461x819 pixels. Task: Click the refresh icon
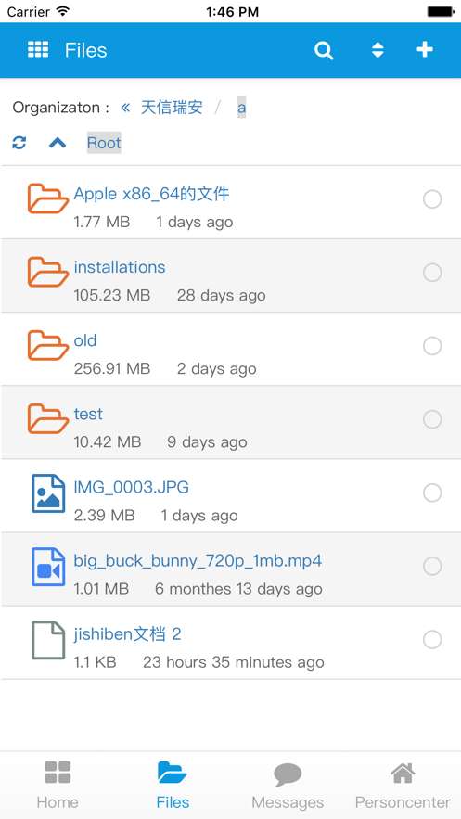19,142
